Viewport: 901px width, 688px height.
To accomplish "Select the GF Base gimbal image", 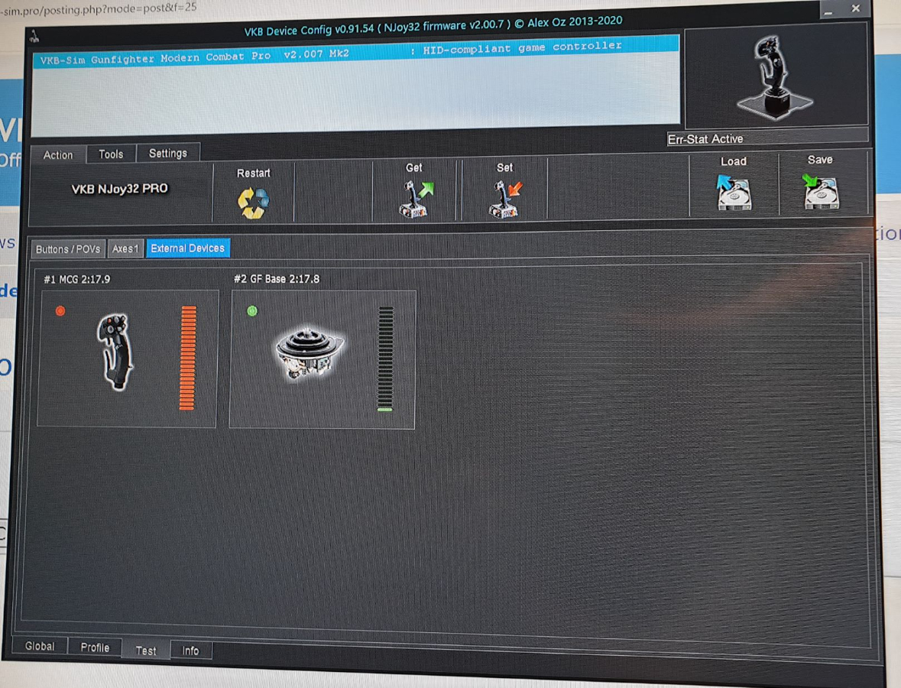I will point(310,353).
